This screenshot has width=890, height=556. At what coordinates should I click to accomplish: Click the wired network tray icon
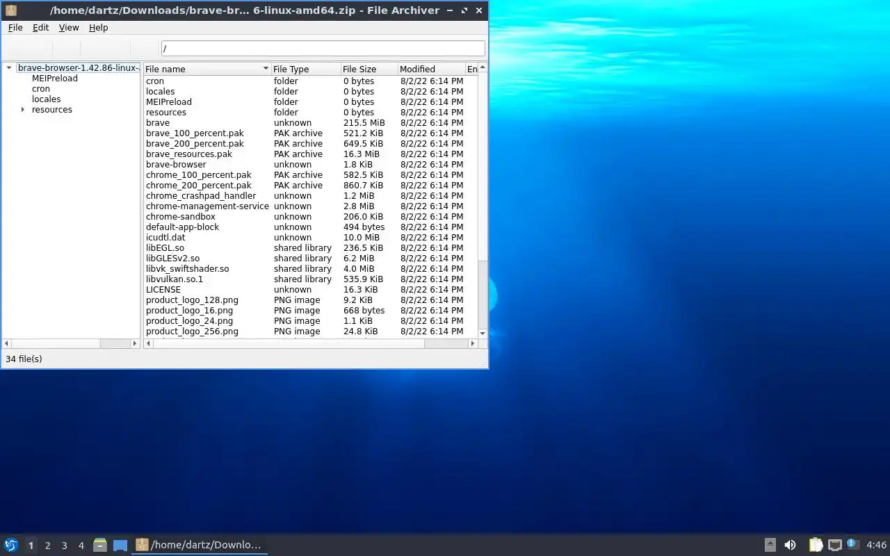[x=835, y=545]
